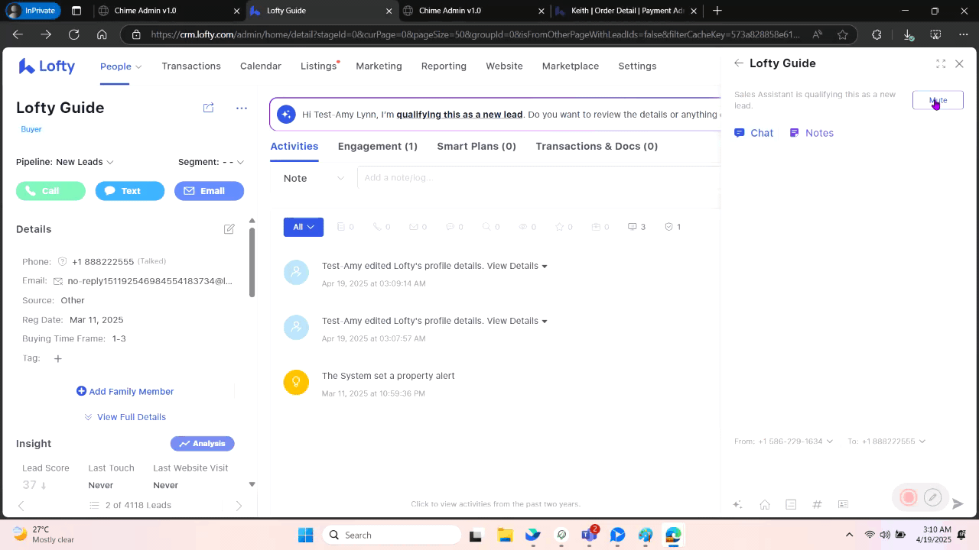Image resolution: width=979 pixels, height=550 pixels.
Task: Click in the Add a note/log field
Action: click(x=538, y=178)
